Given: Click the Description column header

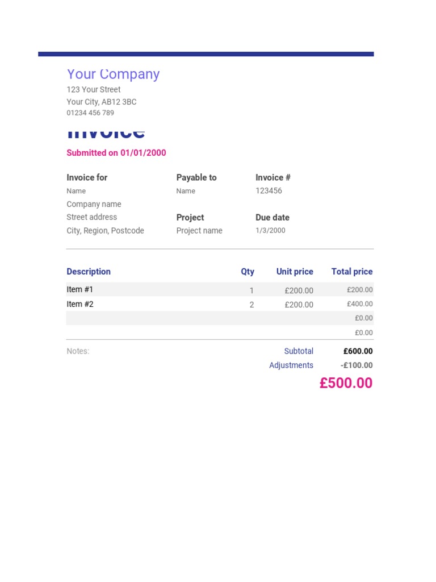Looking at the screenshot, I should pyautogui.click(x=89, y=271).
